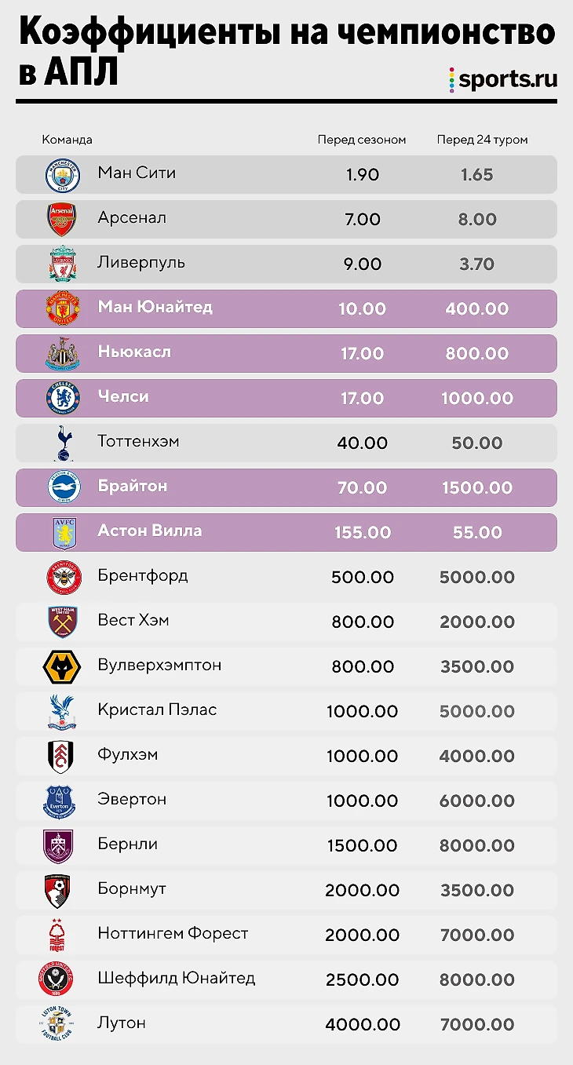This screenshot has height=1065, width=573.
Task: Click the 'Перед 24 туром' column header
Action: pyautogui.click(x=482, y=140)
